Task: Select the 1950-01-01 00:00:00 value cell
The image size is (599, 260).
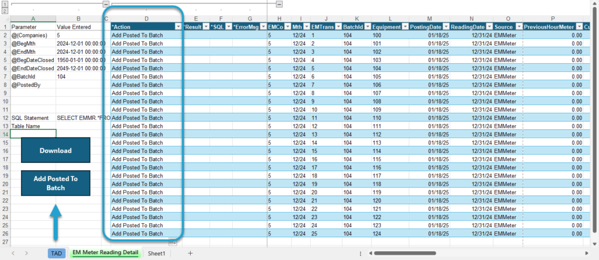Action: pyautogui.click(x=79, y=60)
